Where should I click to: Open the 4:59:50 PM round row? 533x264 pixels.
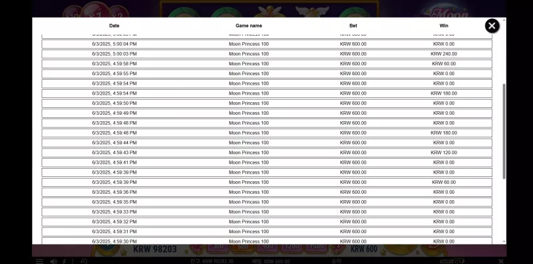coord(267,103)
